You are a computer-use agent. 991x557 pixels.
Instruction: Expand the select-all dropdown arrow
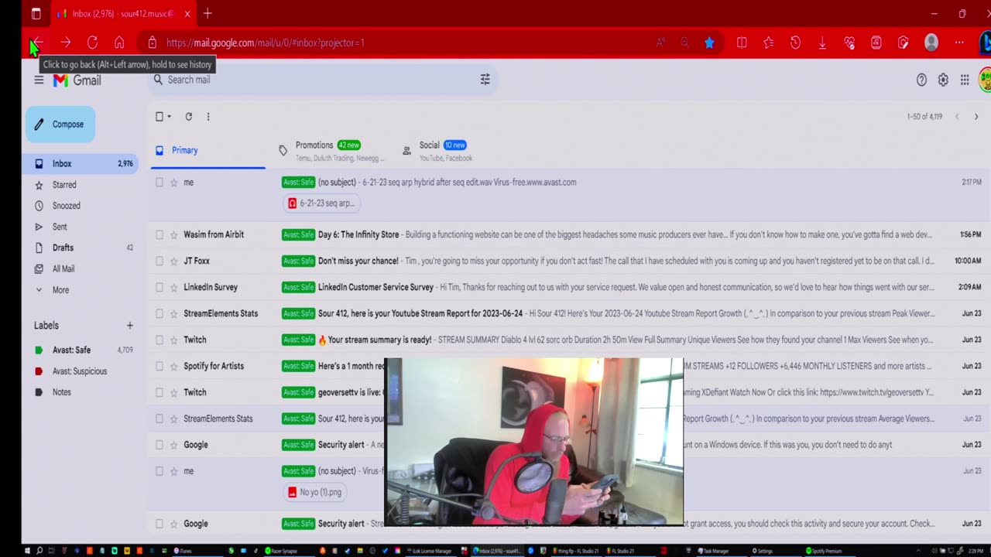170,117
